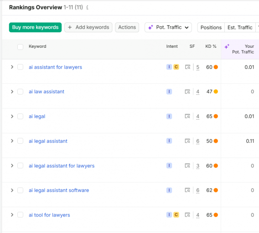
Task: Click Informational intent badge for ai tool for lawyers
Action: [169, 215]
